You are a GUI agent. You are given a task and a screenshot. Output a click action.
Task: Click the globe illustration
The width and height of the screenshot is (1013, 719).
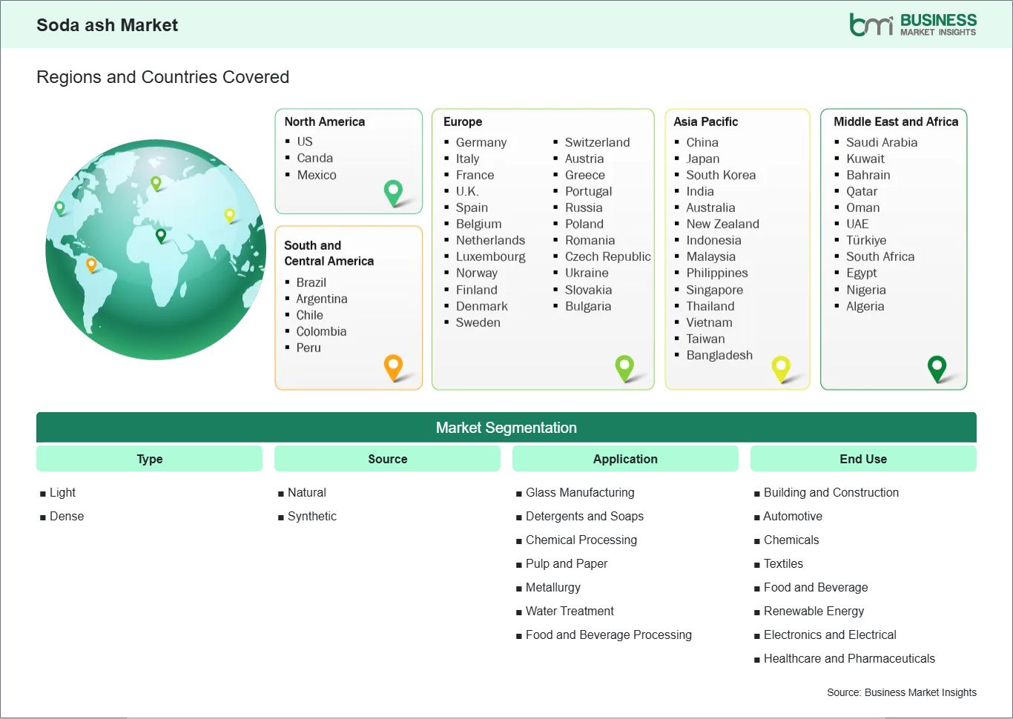(155, 250)
